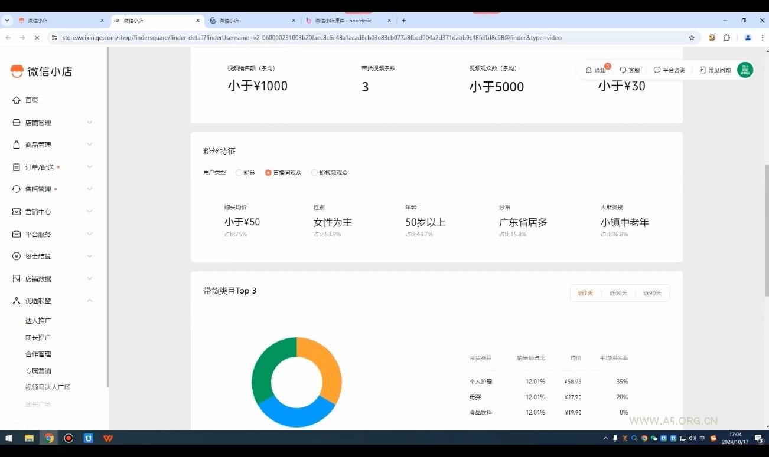Click the 资金结算 sidebar icon
Viewport: 769px width, 457px height.
pos(17,256)
